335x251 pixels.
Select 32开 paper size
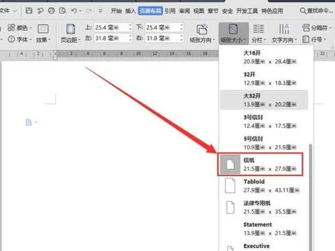[264, 79]
